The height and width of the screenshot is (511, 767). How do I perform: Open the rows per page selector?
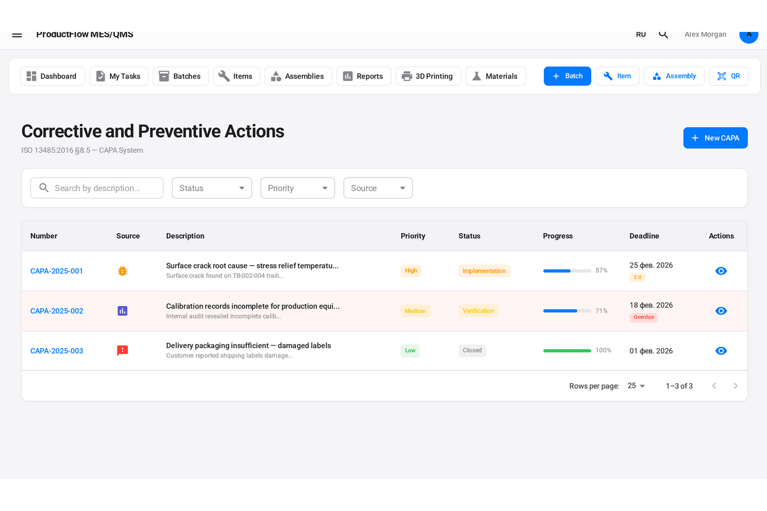[x=635, y=386]
